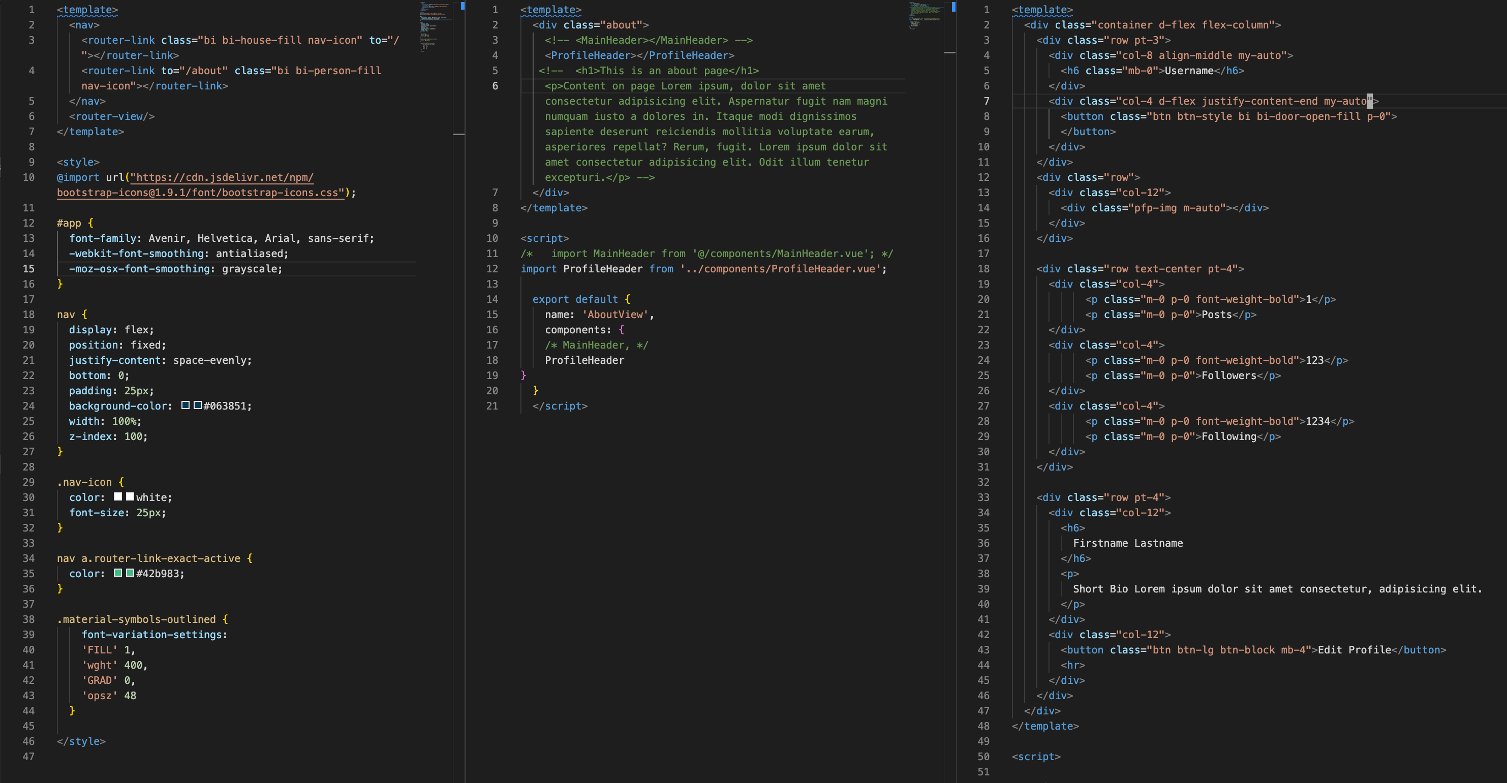Click the Followers paragraph text
Viewport: 1507px width, 783px height.
click(1228, 375)
